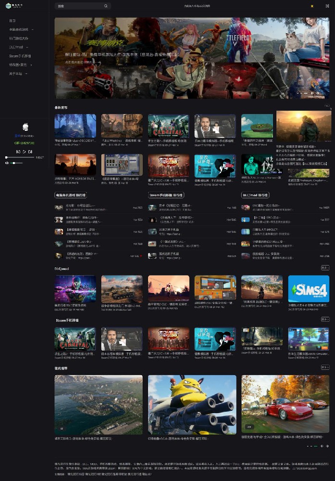Skip to the previous track in the music player
The height and width of the screenshot is (481, 335).
18,152
